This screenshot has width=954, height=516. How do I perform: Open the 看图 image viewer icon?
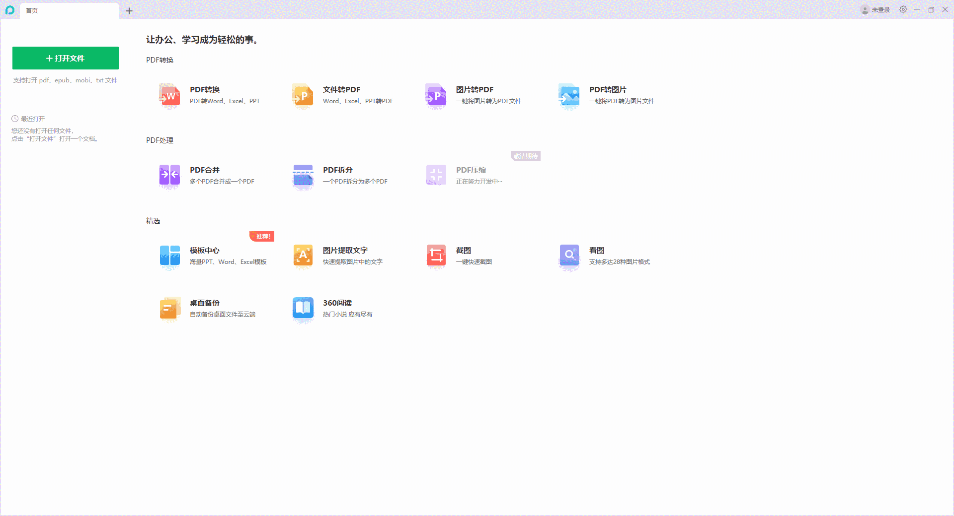pos(569,256)
